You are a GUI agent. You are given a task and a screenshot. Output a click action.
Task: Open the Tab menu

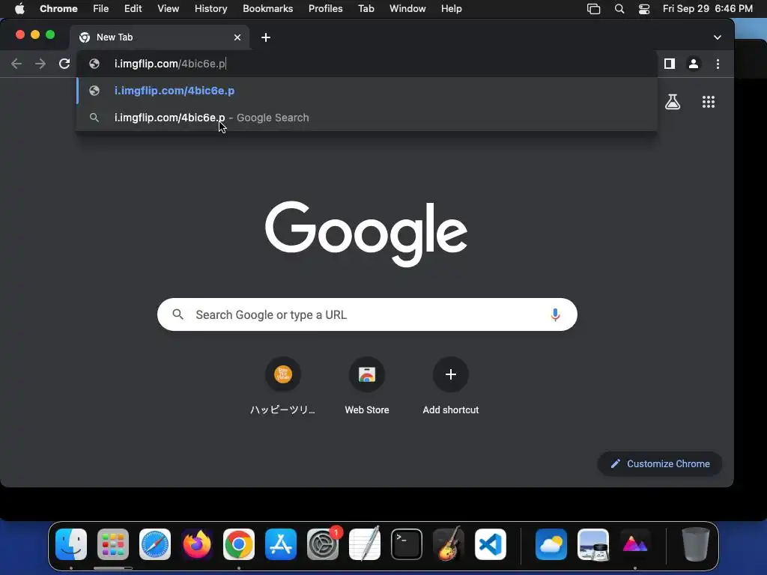366,9
